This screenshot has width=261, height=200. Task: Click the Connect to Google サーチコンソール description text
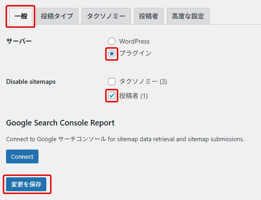[x=125, y=139]
